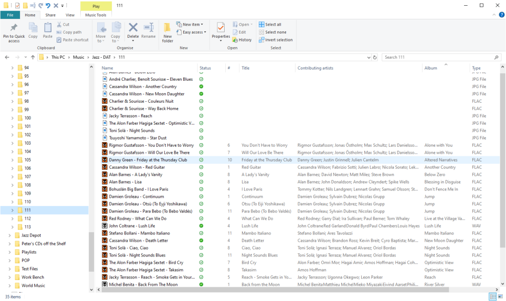Image resolution: width=506 pixels, height=301 pixels.
Task: Click the Search 111 input field
Action: point(439,57)
